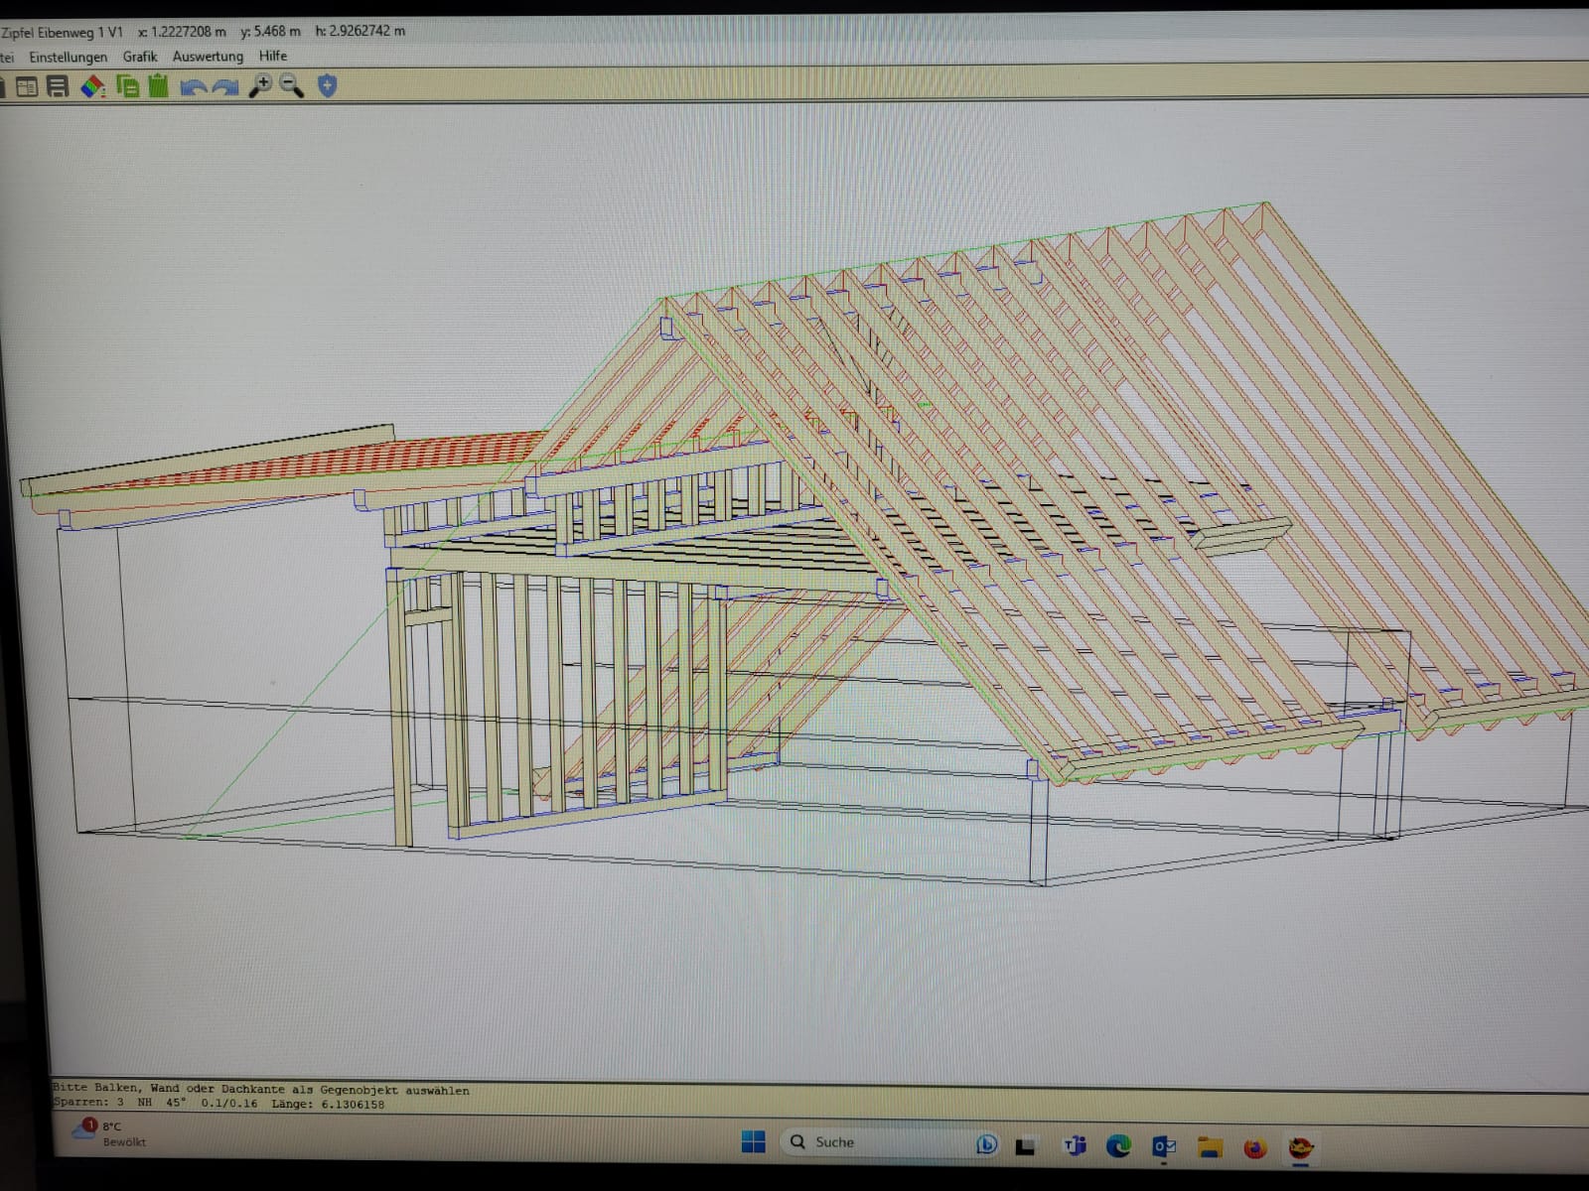Open the table layout view icon
The height and width of the screenshot is (1191, 1589).
[x=27, y=87]
